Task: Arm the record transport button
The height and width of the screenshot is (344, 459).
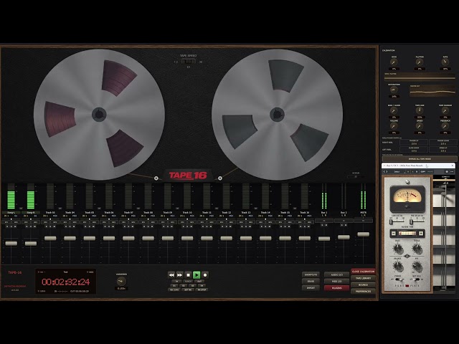Action: 205,275
